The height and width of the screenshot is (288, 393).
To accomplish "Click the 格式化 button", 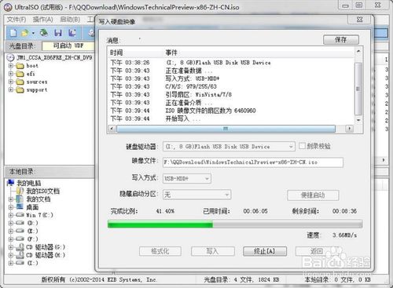I will (160, 251).
